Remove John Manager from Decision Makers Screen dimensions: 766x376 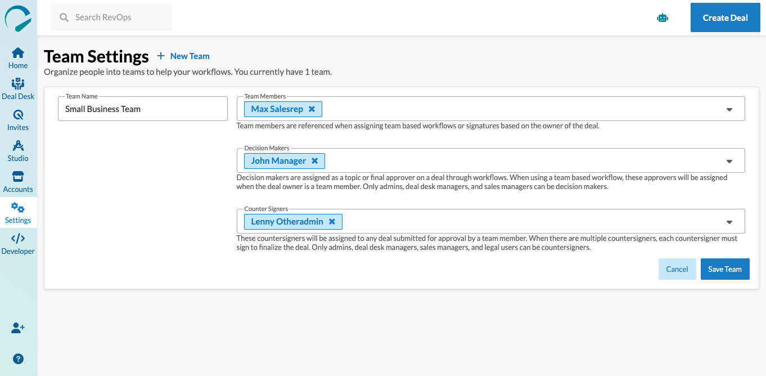point(315,160)
